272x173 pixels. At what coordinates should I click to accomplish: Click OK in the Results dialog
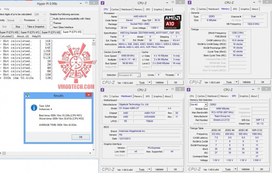pyautogui.click(x=81, y=137)
